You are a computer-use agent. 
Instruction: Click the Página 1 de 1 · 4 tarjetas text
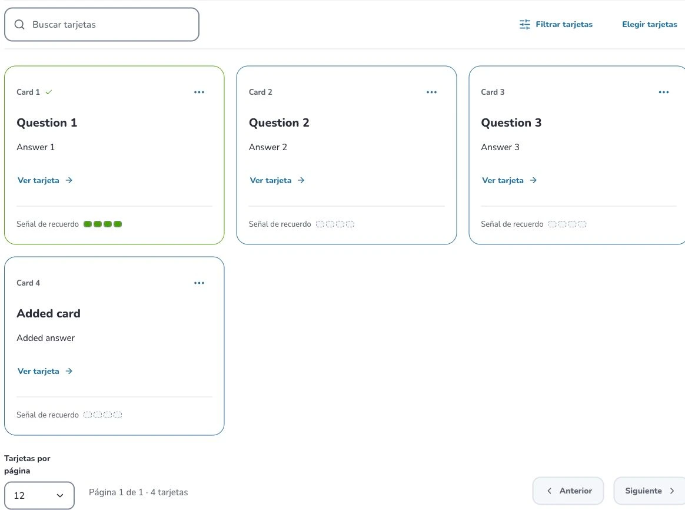138,492
